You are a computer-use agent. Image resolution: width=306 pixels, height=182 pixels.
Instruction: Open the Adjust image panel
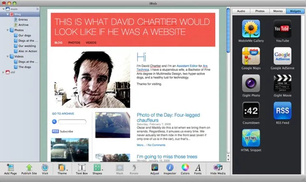[x=155, y=169]
